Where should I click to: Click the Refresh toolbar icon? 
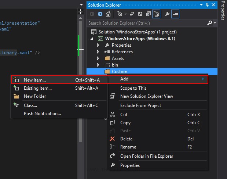140,14
